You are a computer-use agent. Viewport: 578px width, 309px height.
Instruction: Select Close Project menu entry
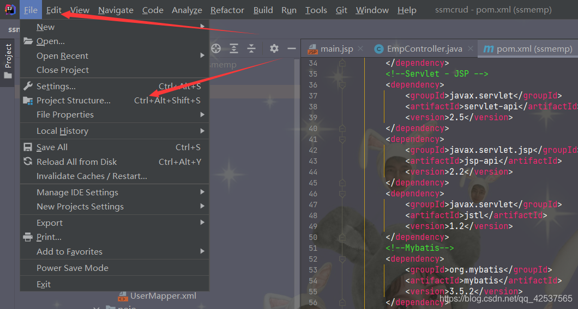coord(115,70)
